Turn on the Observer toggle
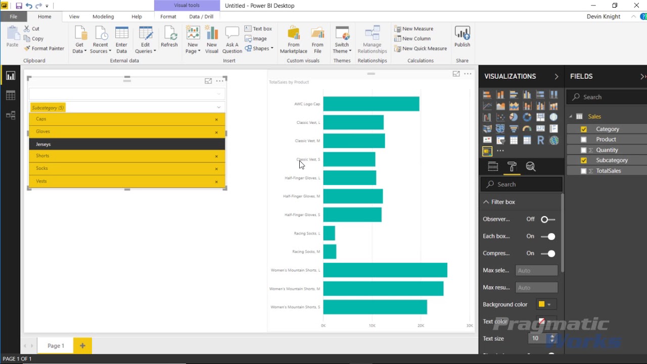Viewport: 647px width, 364px height. point(548,219)
